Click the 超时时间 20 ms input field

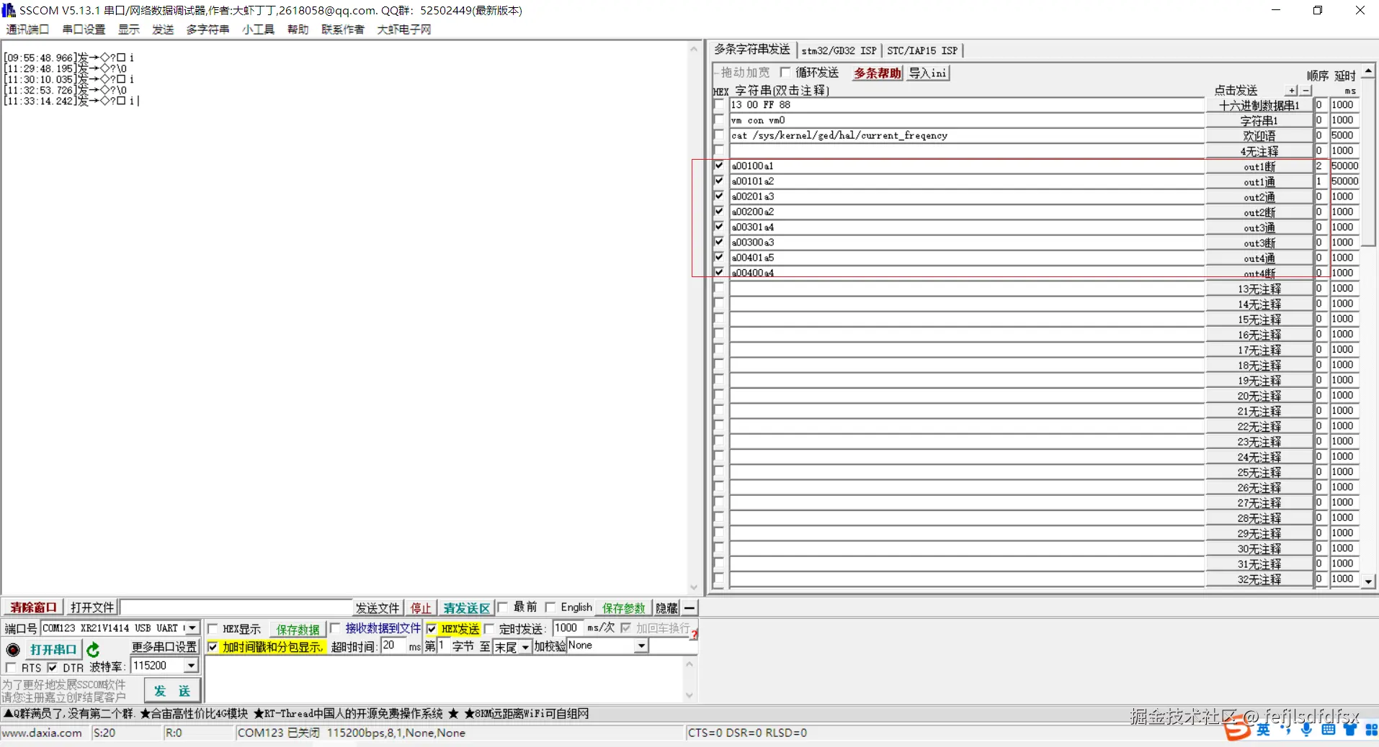point(394,646)
